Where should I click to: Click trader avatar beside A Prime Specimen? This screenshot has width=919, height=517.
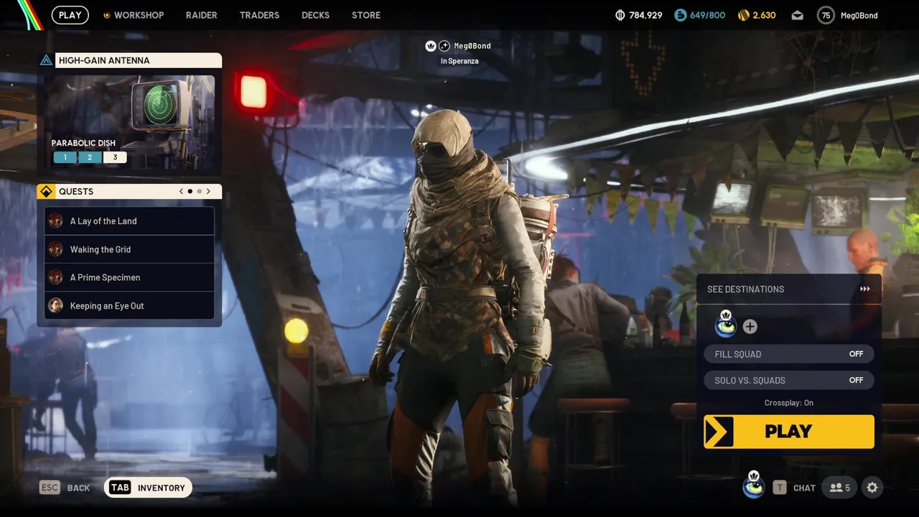point(55,277)
